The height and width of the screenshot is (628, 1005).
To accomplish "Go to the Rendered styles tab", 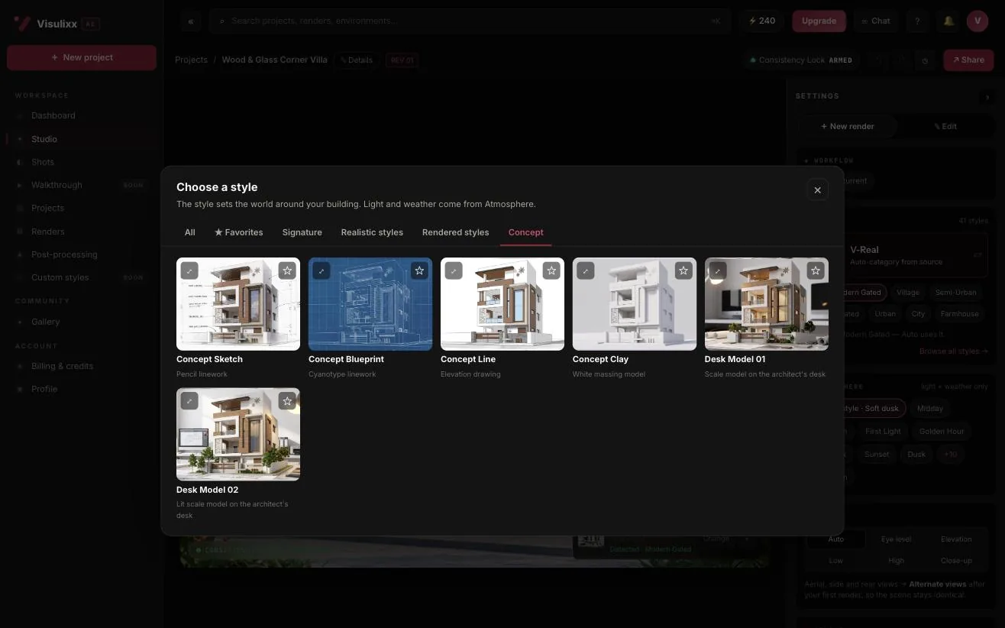I will coord(456,232).
